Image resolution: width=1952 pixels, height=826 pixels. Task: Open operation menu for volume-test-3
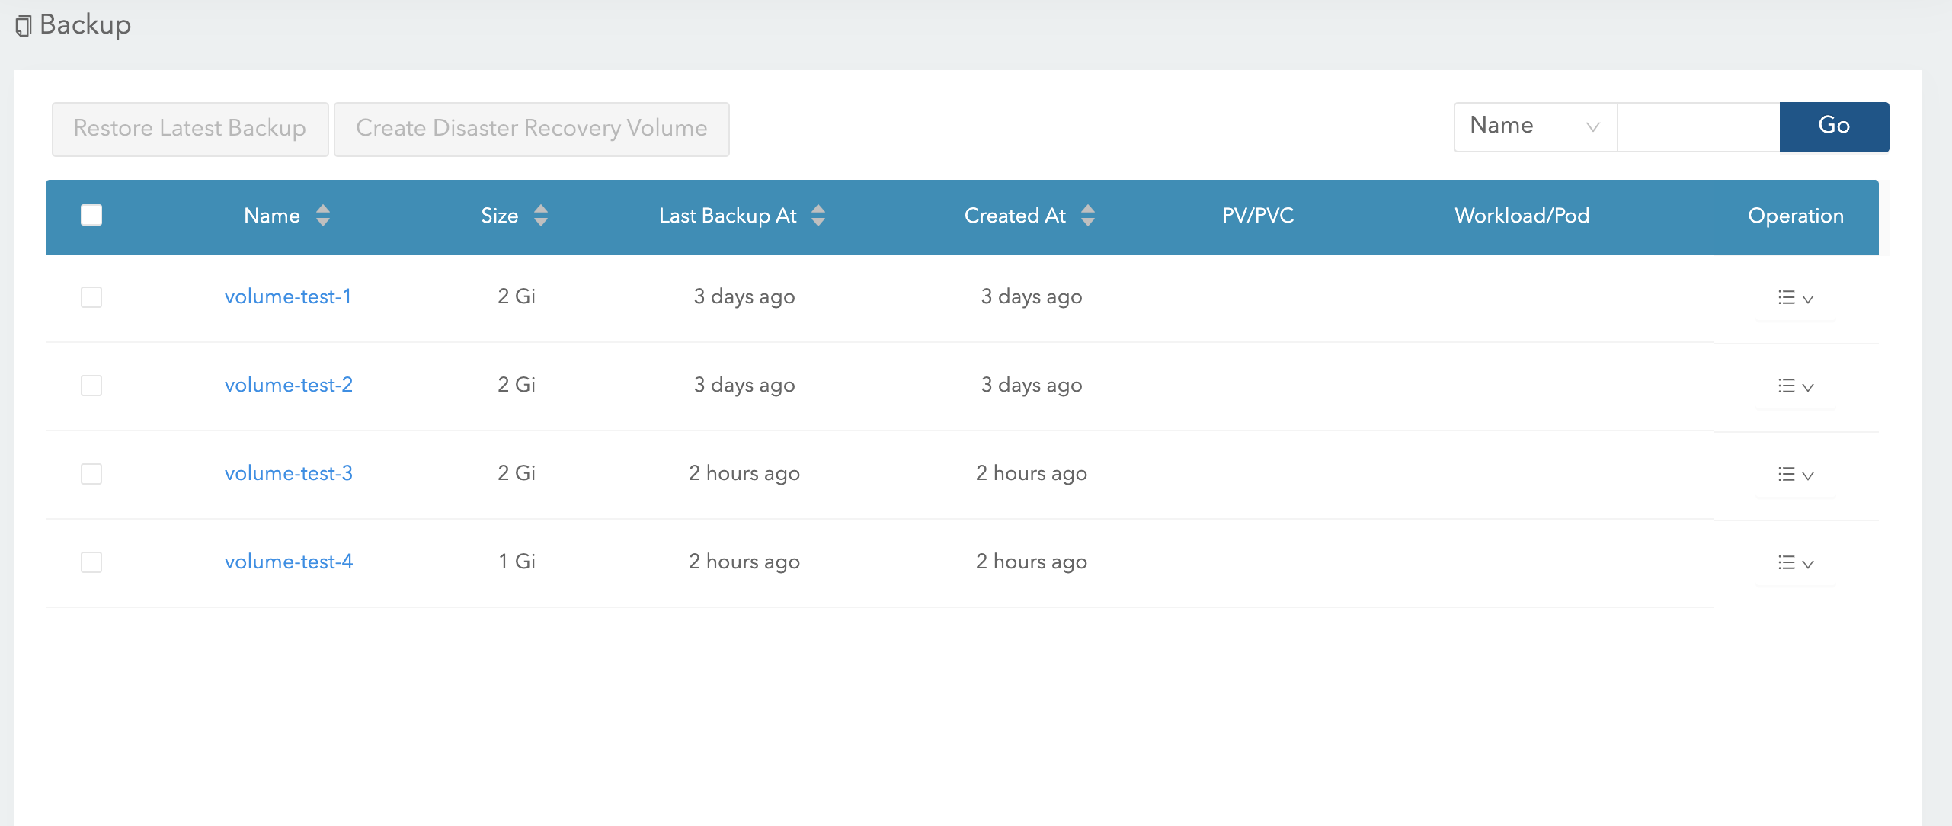pos(1794,475)
